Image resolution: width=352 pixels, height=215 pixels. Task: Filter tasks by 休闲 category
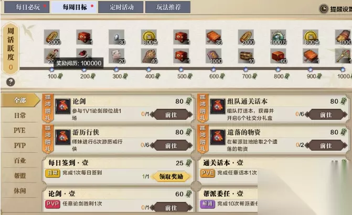click(x=20, y=191)
